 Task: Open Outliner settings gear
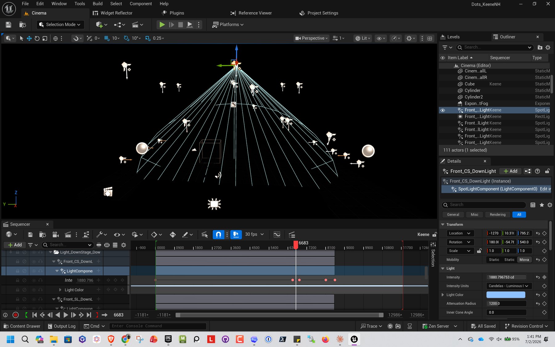coord(548,48)
